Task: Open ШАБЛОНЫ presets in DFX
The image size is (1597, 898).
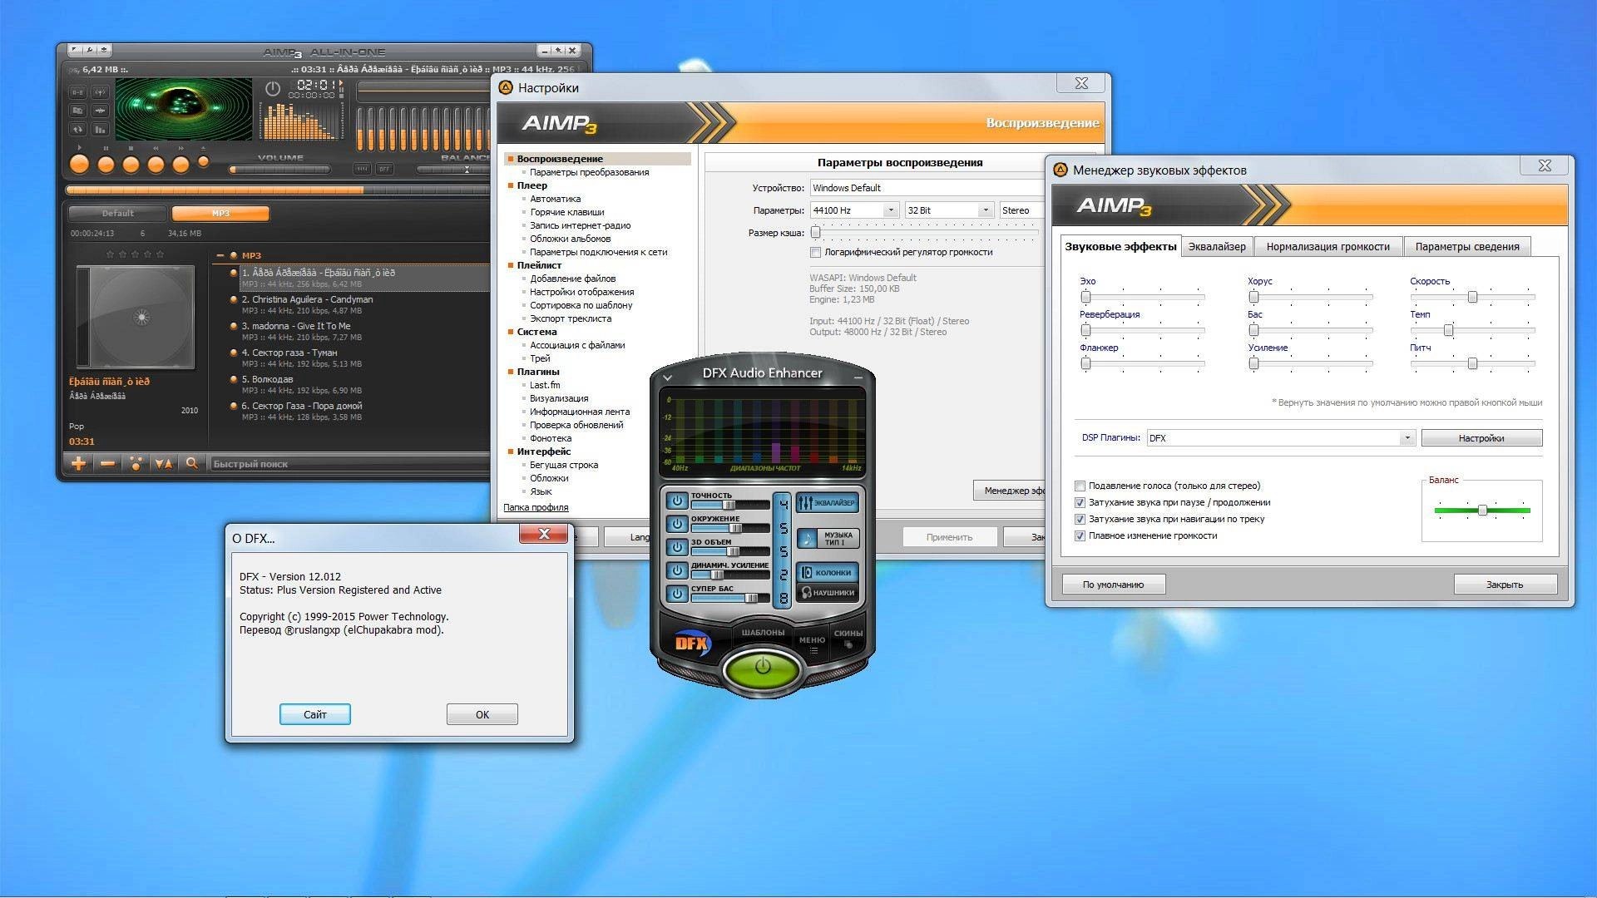Action: click(763, 633)
